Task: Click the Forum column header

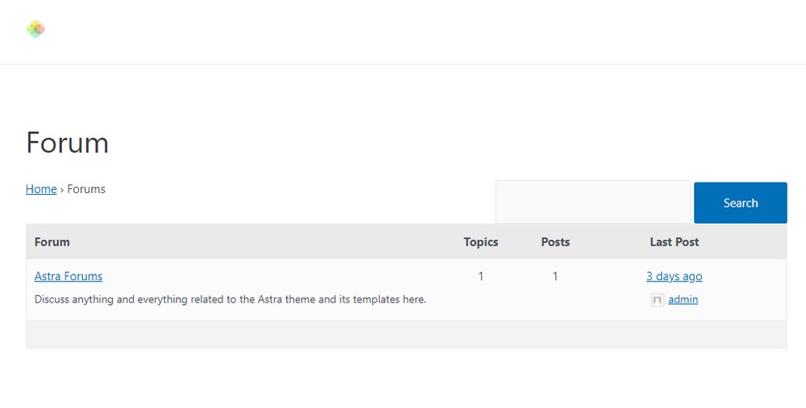Action: 52,241
